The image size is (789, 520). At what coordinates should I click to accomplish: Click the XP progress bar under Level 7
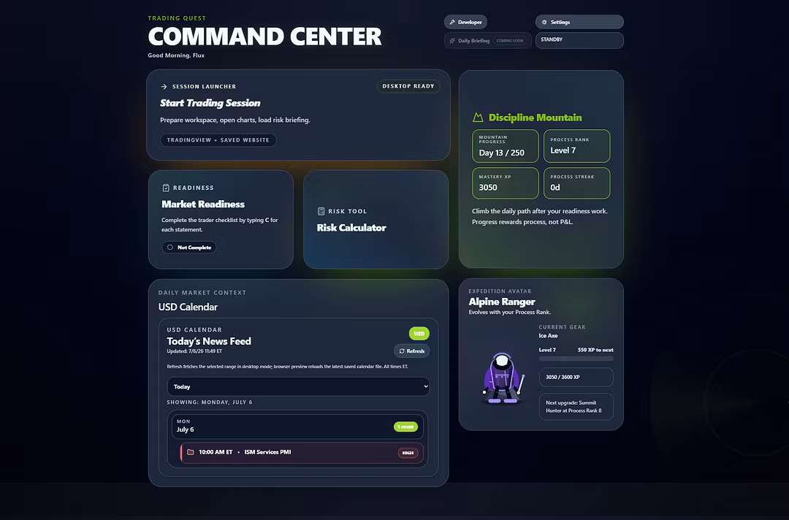[x=576, y=359]
